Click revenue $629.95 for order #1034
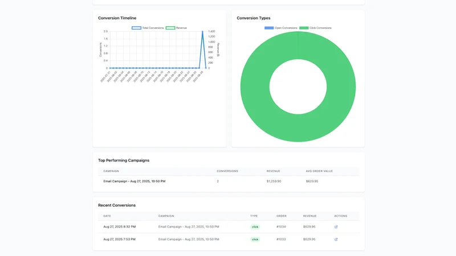456x256 pixels. (309, 226)
